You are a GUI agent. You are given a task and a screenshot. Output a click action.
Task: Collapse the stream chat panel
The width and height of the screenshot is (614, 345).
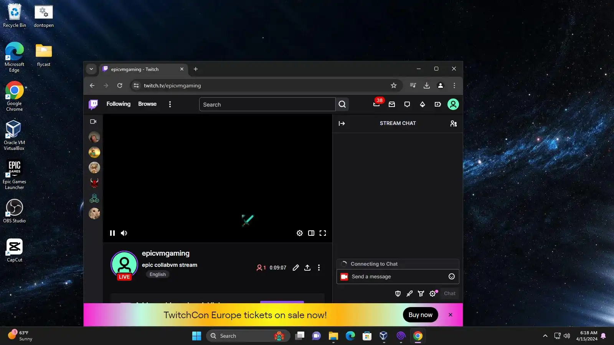tap(342, 123)
